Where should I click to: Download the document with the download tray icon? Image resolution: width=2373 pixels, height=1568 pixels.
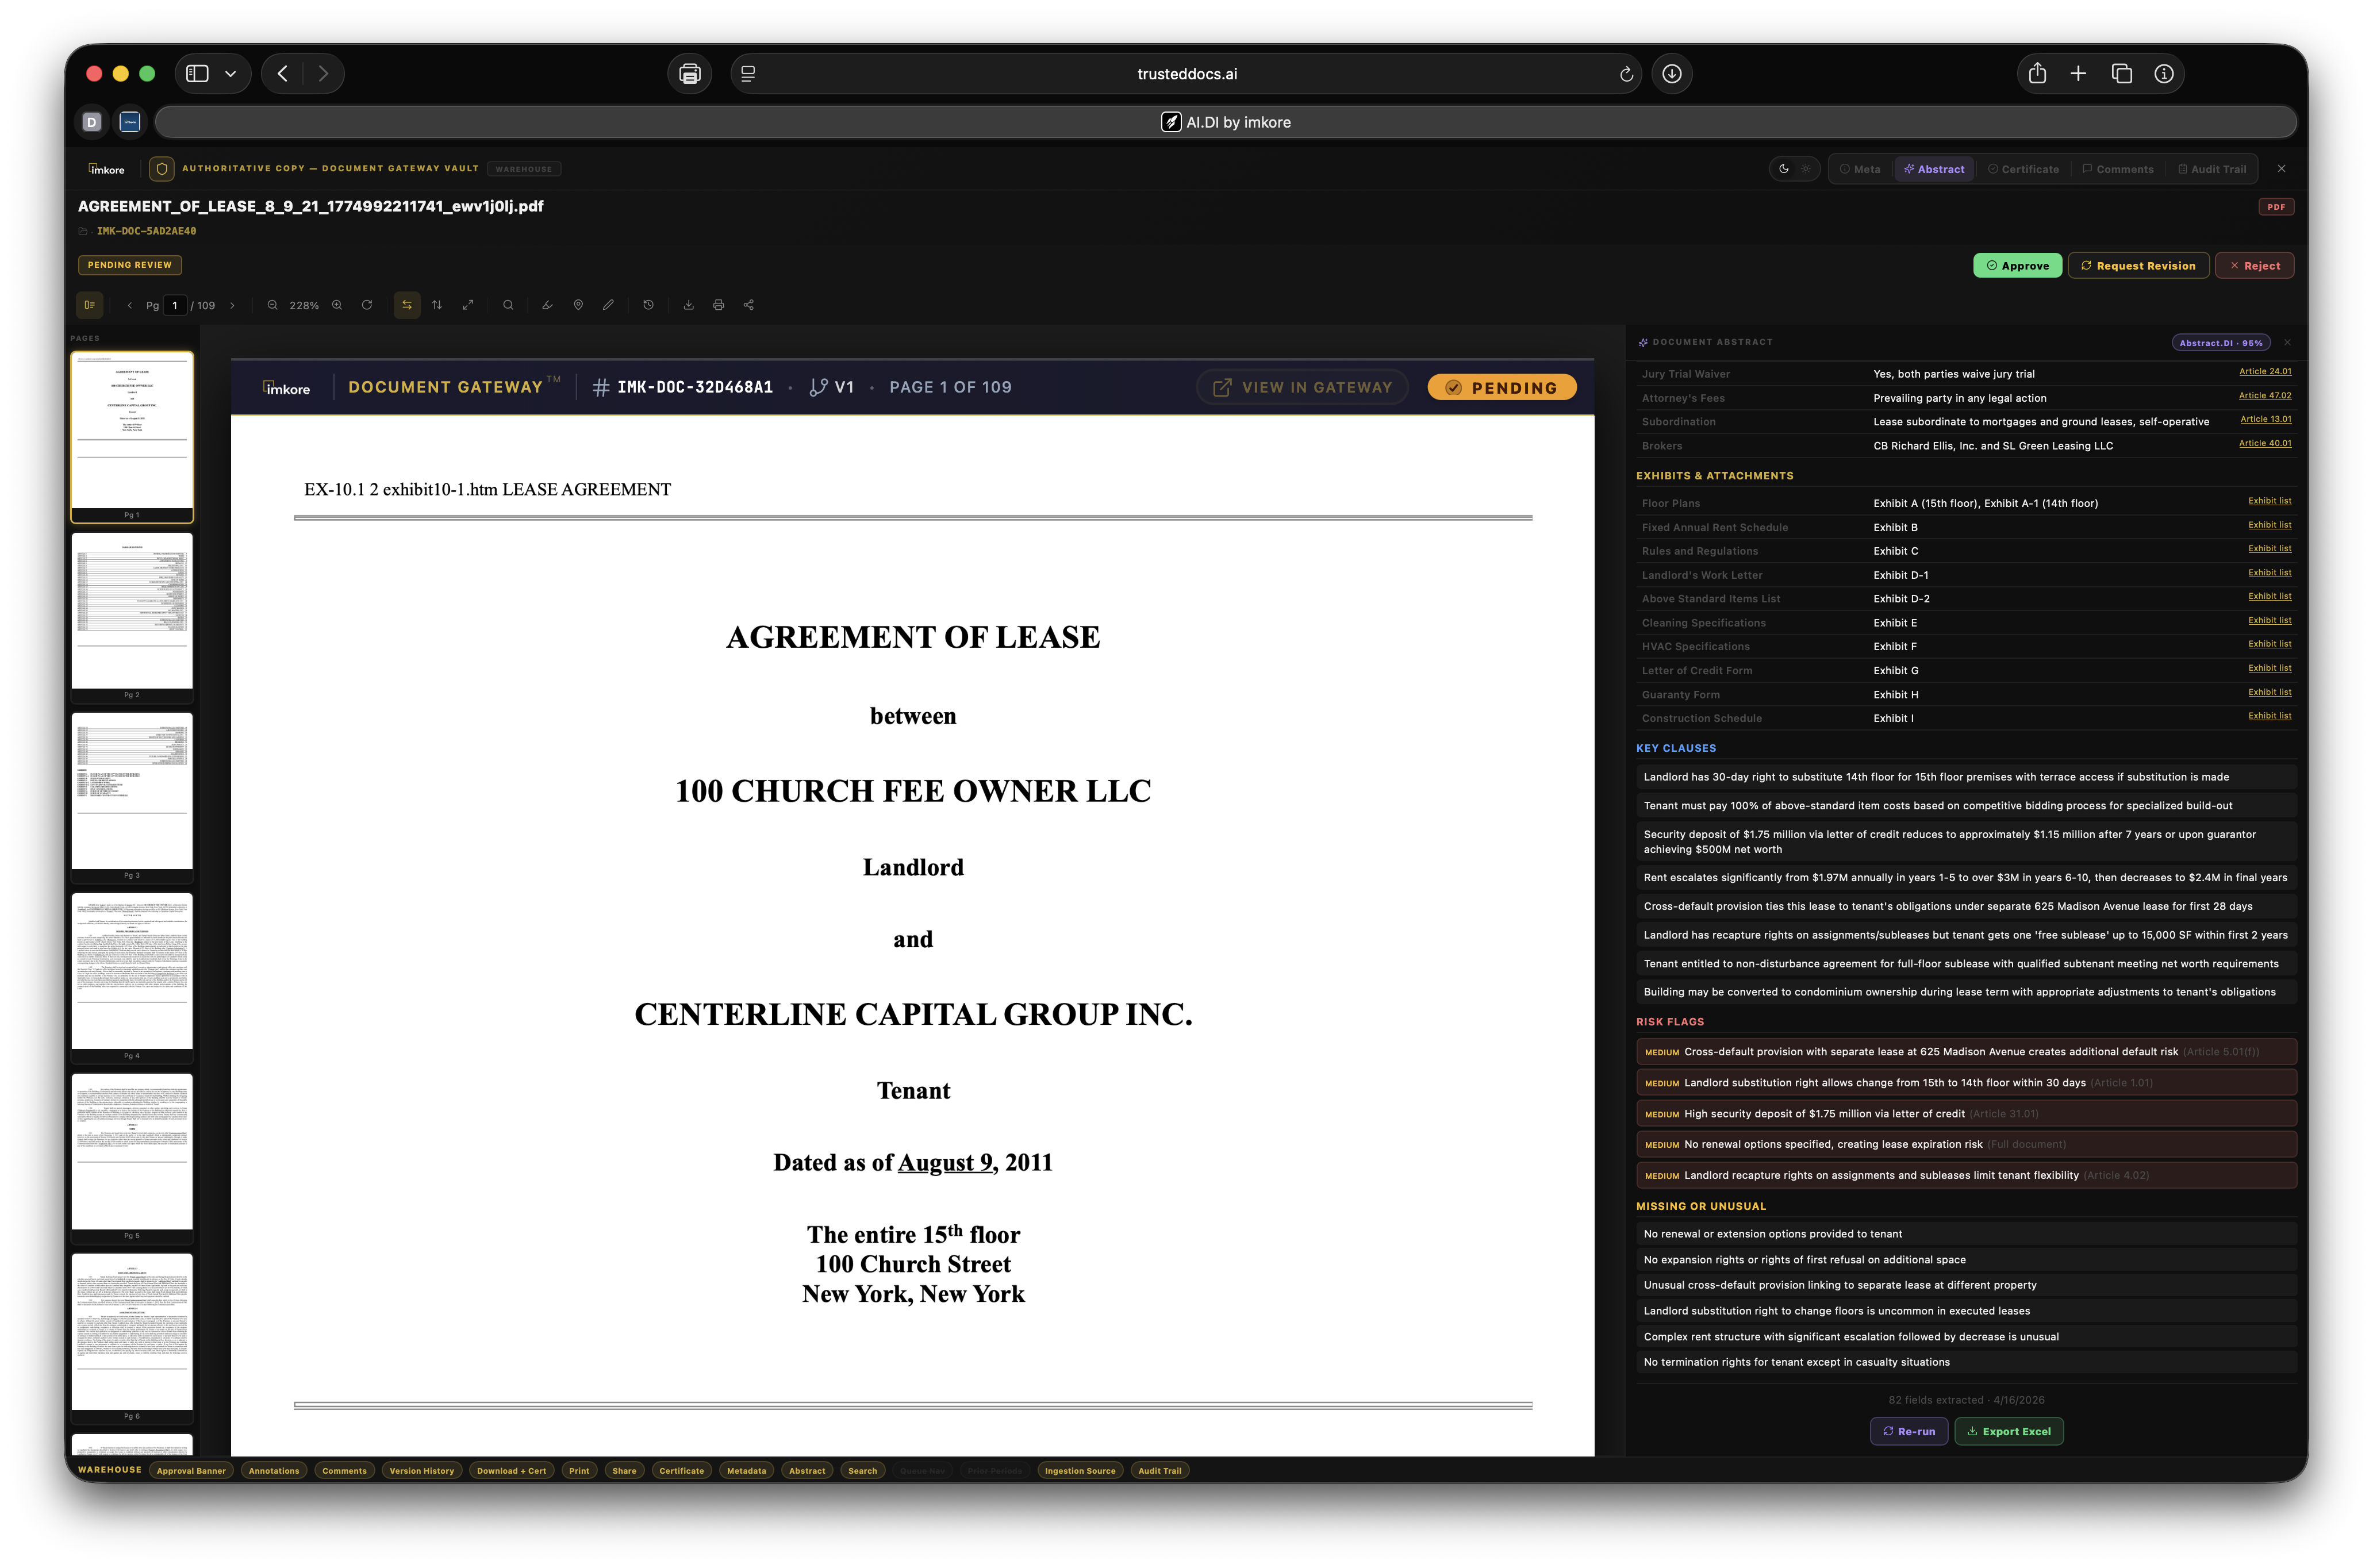coord(688,305)
